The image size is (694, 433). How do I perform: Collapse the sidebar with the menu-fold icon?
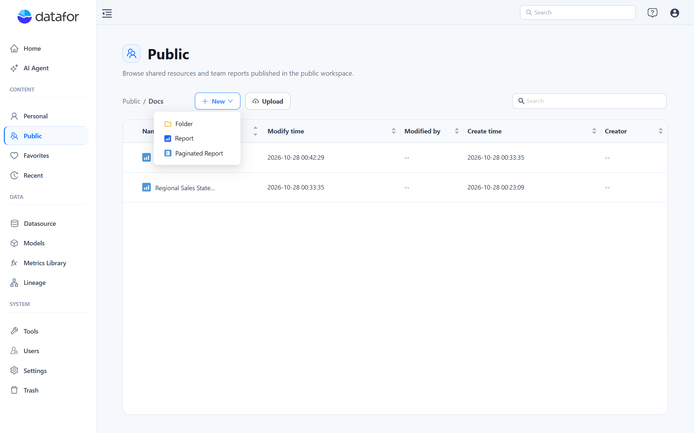(x=107, y=13)
